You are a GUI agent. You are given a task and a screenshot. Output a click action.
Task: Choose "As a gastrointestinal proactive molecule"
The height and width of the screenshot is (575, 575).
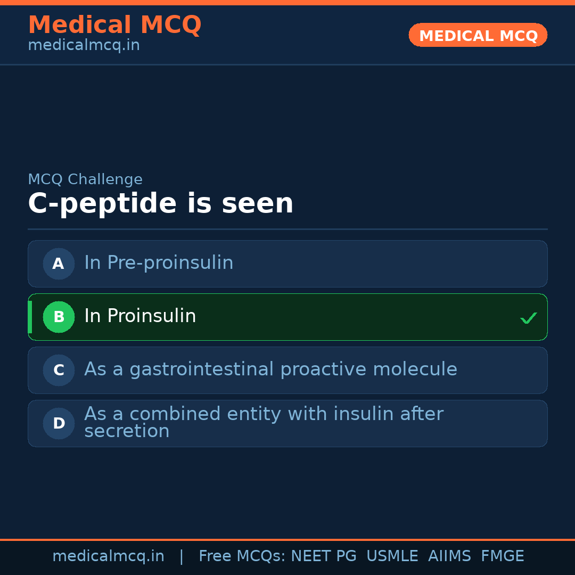click(270, 369)
